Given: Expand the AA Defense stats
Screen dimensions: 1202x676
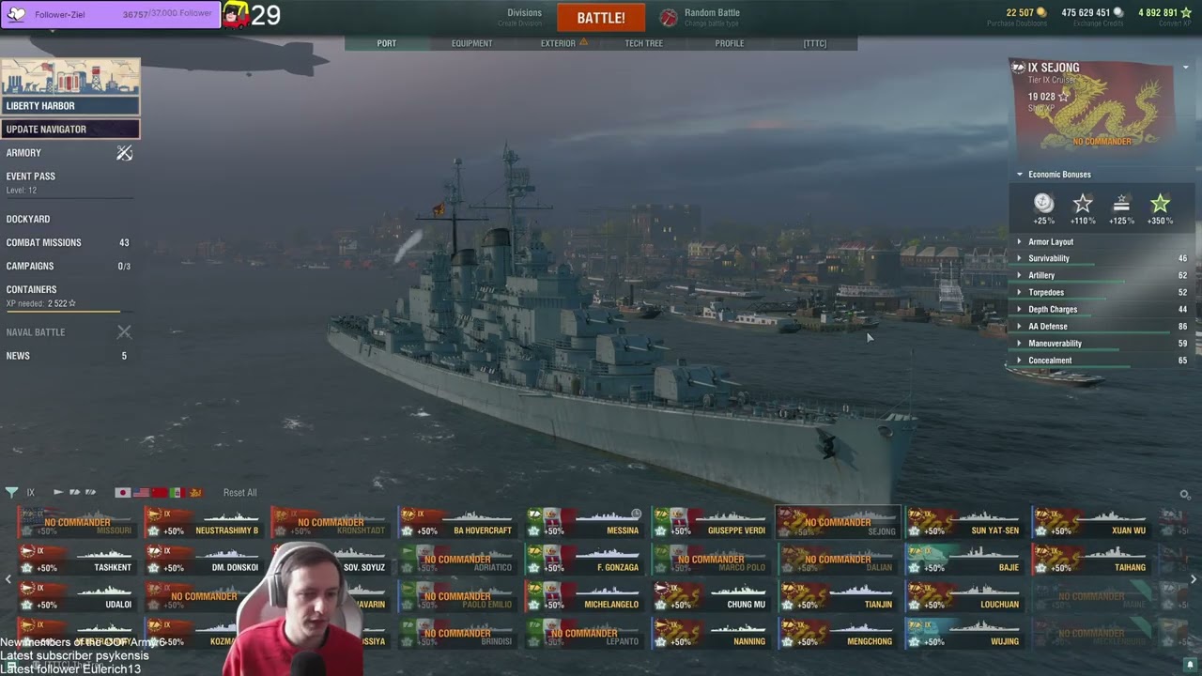Looking at the screenshot, I should (1101, 327).
